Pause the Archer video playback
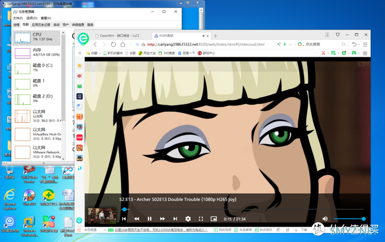The image size is (385, 242). tap(149, 219)
